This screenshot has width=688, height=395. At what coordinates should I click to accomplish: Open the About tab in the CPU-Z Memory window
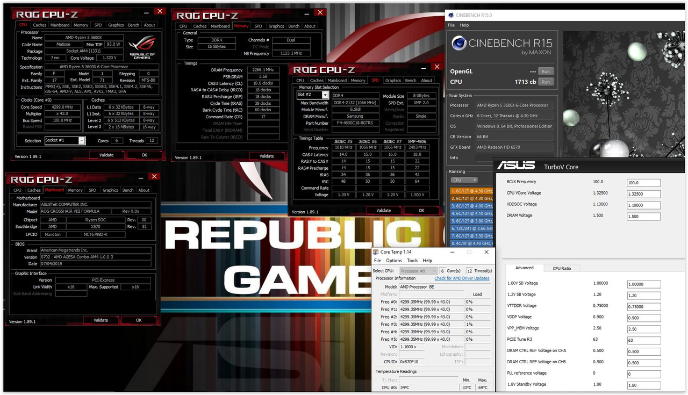[310, 26]
